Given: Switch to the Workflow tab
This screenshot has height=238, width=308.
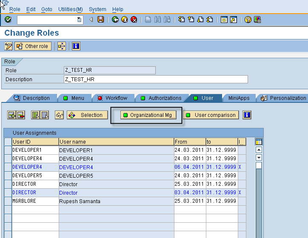Looking at the screenshot, I should click(114, 98).
